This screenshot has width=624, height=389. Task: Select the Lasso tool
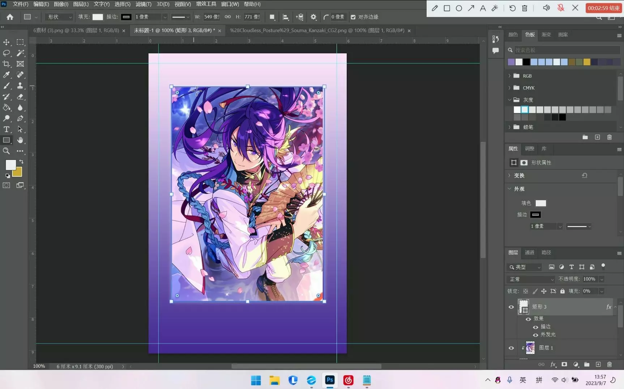click(x=7, y=53)
